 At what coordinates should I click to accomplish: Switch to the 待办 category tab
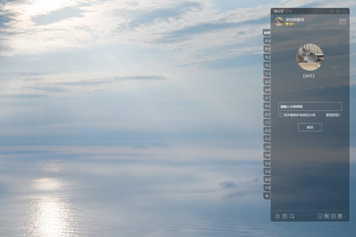click(x=267, y=65)
